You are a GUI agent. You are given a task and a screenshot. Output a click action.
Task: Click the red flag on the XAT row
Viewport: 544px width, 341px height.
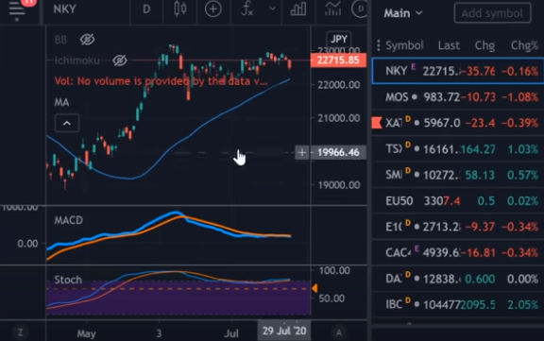(377, 123)
